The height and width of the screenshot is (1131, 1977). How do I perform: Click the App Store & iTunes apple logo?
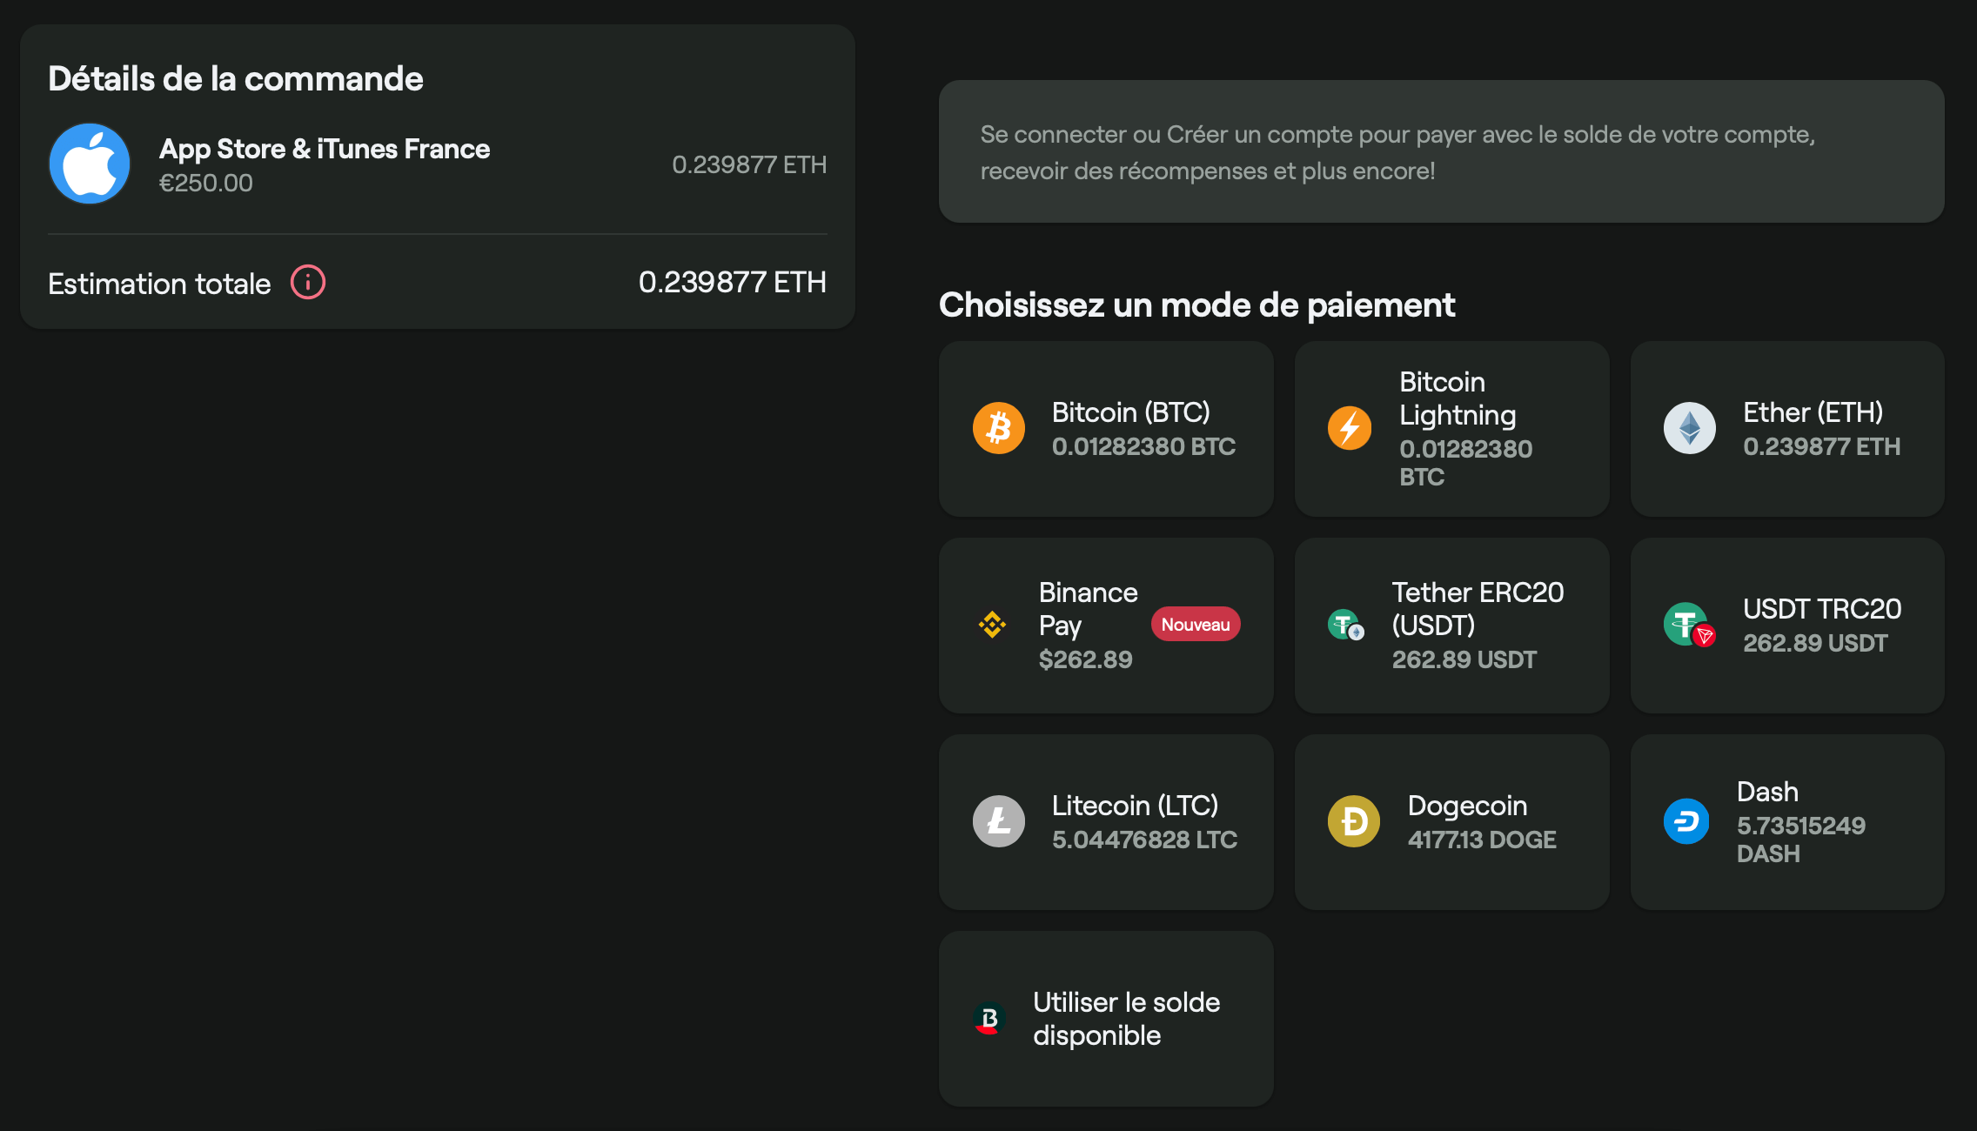pos(89,163)
